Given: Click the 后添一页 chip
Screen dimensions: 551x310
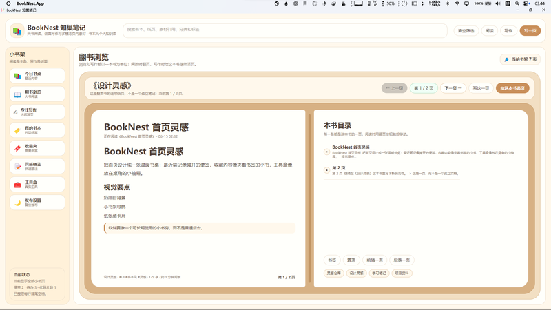Looking at the screenshot, I should tap(402, 260).
